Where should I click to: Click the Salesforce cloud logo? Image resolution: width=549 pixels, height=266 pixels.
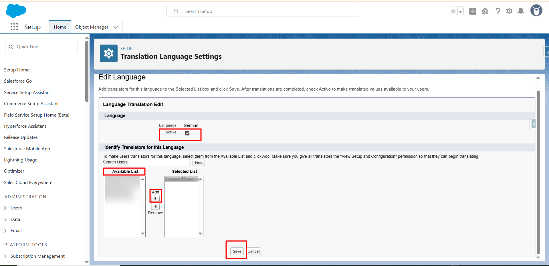[x=16, y=11]
